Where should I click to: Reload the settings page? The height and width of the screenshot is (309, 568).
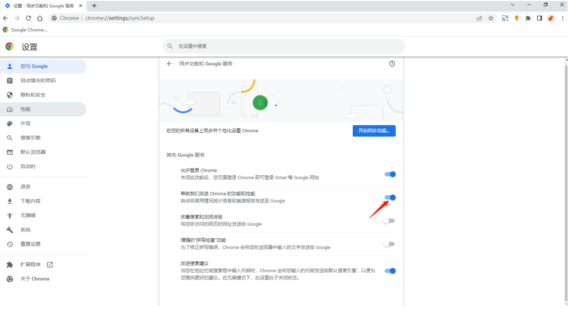tap(28, 18)
